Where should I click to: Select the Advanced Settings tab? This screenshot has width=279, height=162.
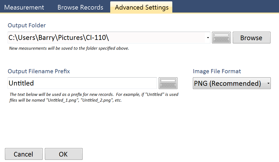(141, 7)
